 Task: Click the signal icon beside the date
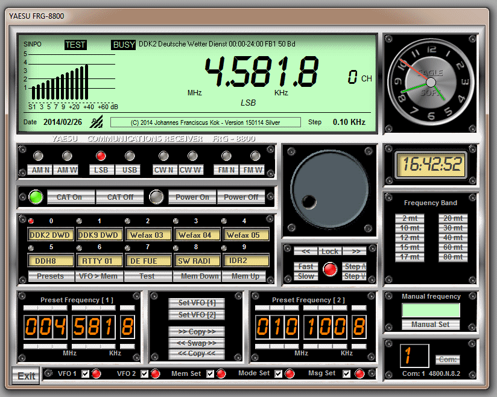click(96, 122)
